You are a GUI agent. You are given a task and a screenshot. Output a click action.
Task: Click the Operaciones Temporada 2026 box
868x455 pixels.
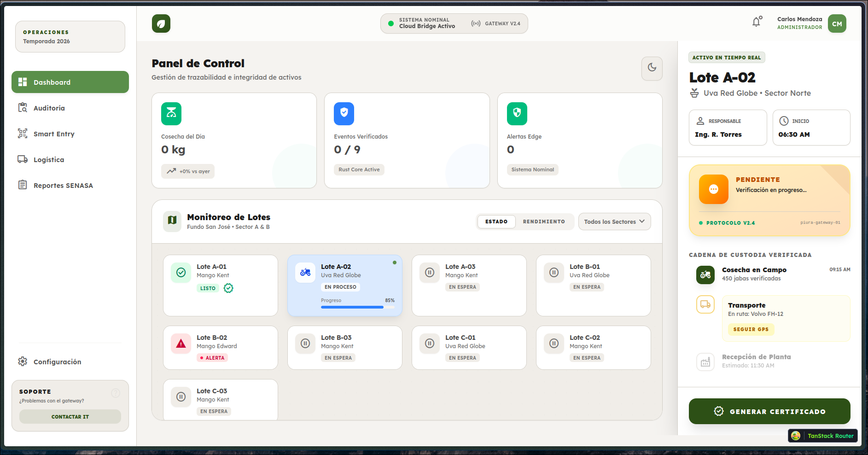coord(70,36)
